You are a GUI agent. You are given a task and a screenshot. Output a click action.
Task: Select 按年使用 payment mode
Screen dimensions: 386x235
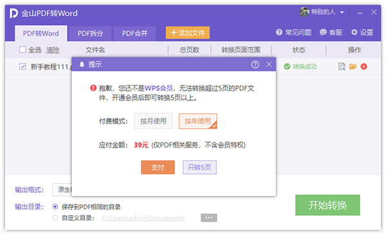[x=198, y=121]
